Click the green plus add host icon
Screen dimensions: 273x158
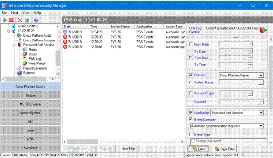[4, 20]
